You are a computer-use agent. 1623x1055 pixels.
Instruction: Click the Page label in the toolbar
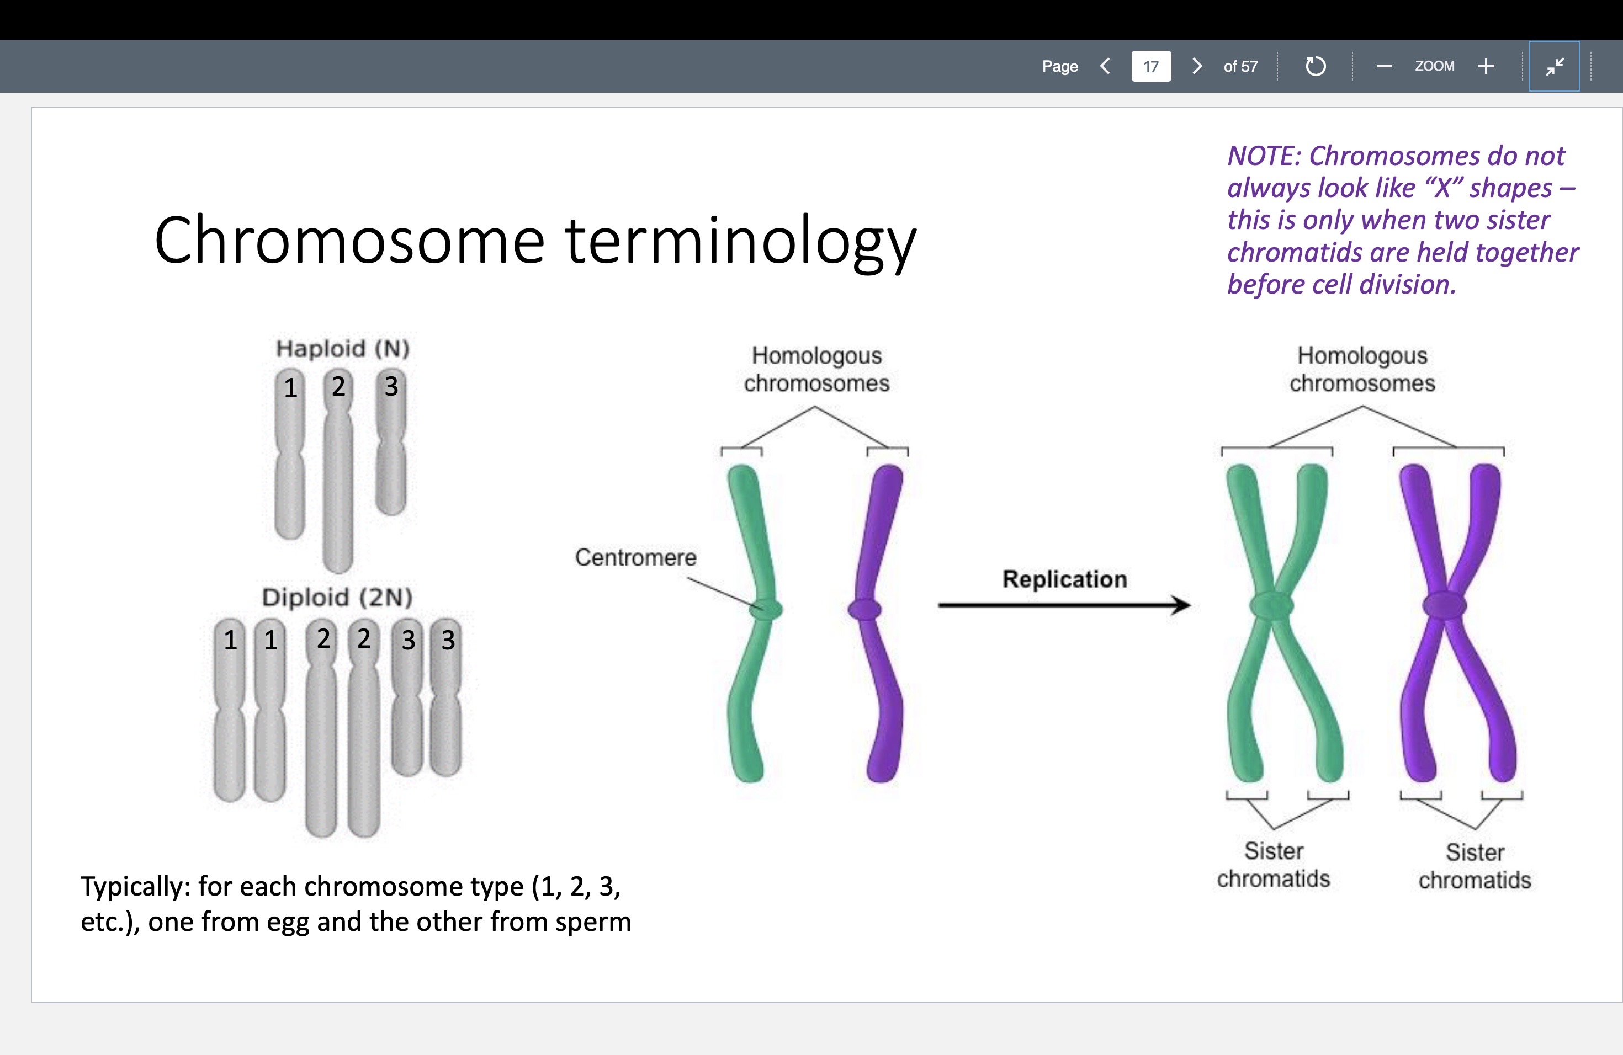tap(1060, 66)
